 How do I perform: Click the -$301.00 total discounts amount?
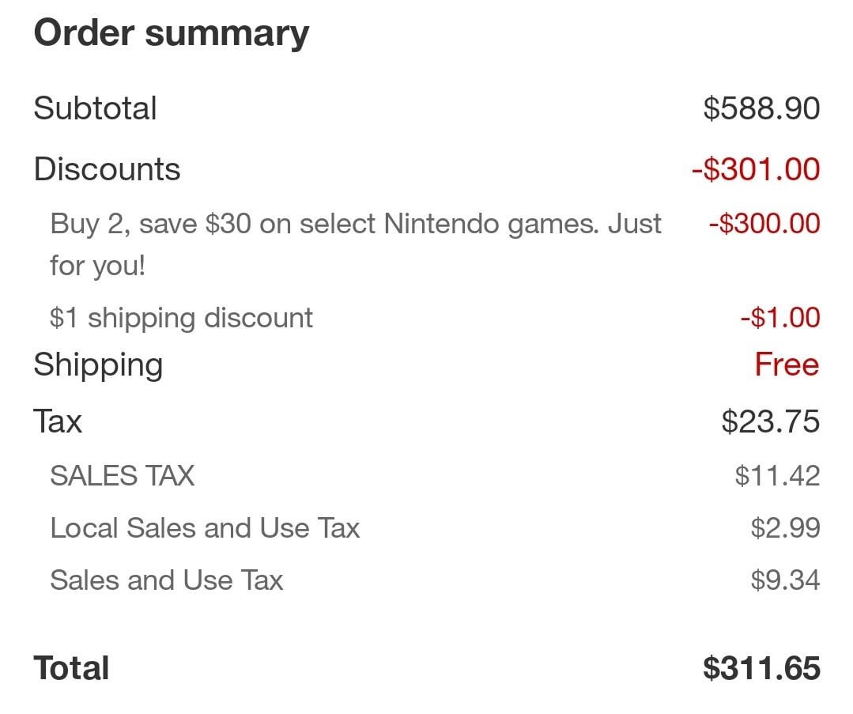[756, 169]
